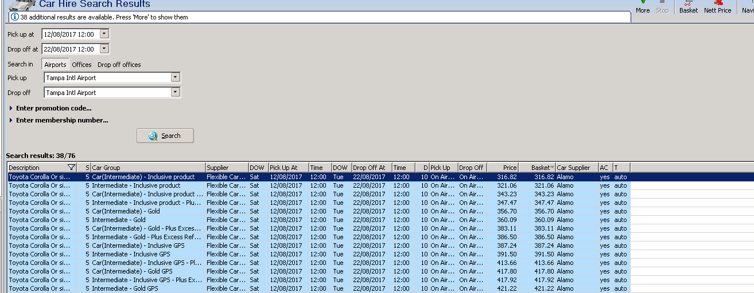The width and height of the screenshot is (754, 293).
Task: Open the Drop off location dropdown
Action: (176, 92)
